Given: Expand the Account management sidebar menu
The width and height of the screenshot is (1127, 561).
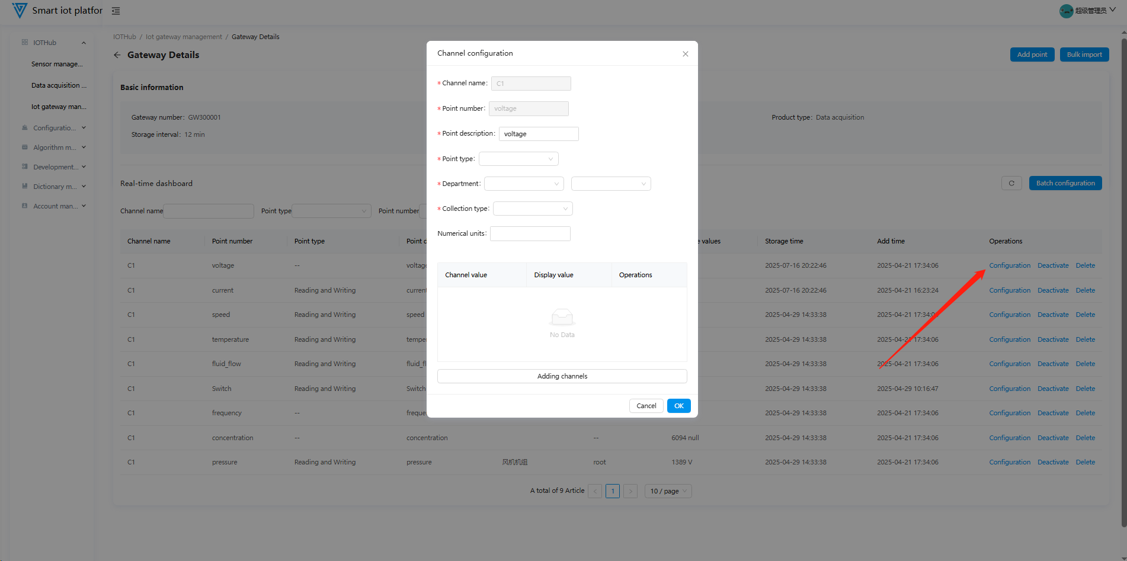Looking at the screenshot, I should (x=84, y=206).
